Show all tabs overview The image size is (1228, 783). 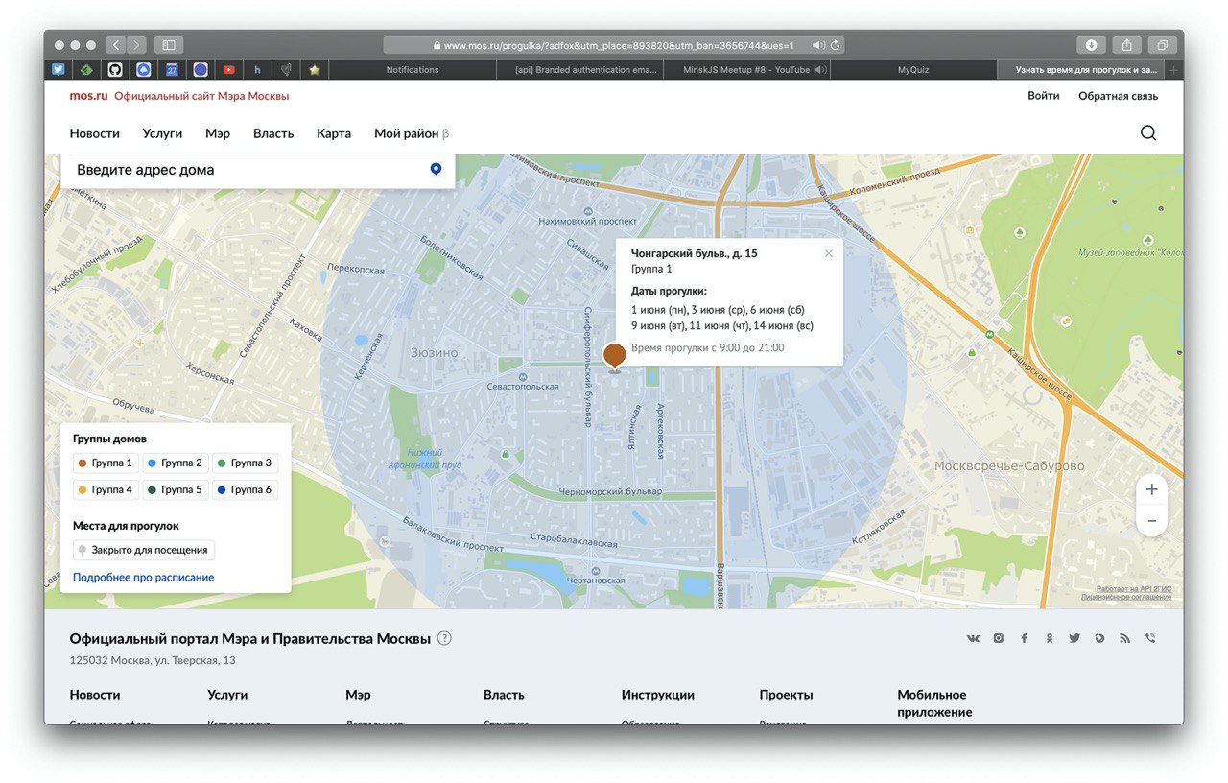click(1162, 45)
